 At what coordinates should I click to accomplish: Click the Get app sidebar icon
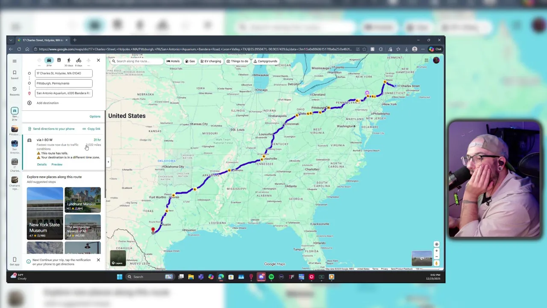(x=15, y=261)
